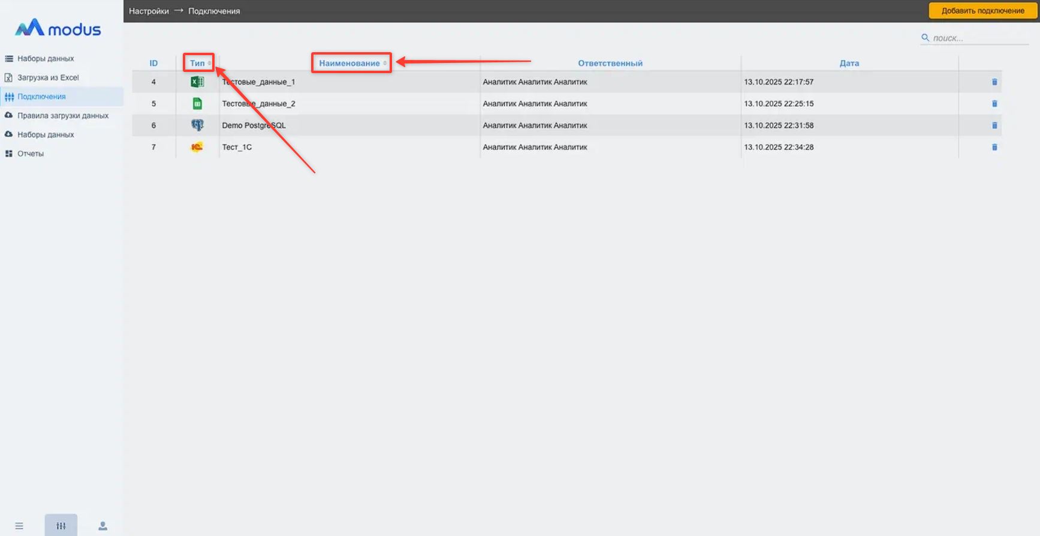Delete the Demo PostgreSQL connection via trash icon
This screenshot has height=536, width=1040.
pyautogui.click(x=994, y=125)
